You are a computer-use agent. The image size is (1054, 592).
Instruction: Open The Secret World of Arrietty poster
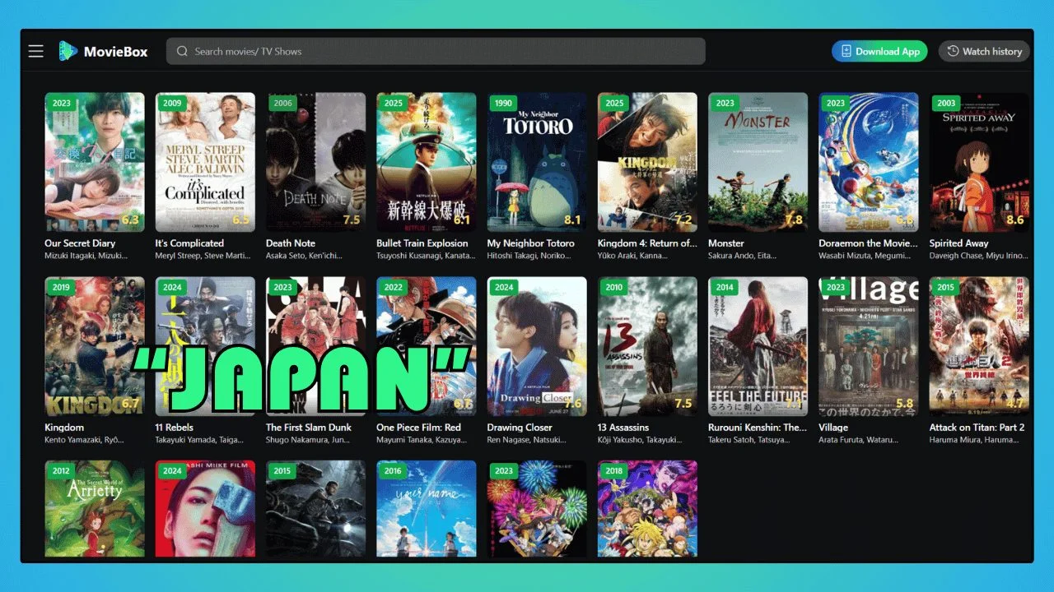(95, 510)
